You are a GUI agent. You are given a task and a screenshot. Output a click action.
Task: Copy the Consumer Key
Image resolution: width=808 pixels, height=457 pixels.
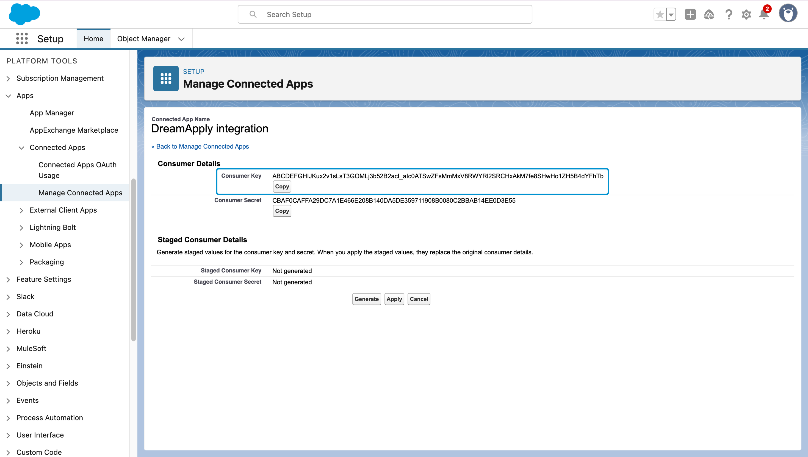(x=282, y=186)
